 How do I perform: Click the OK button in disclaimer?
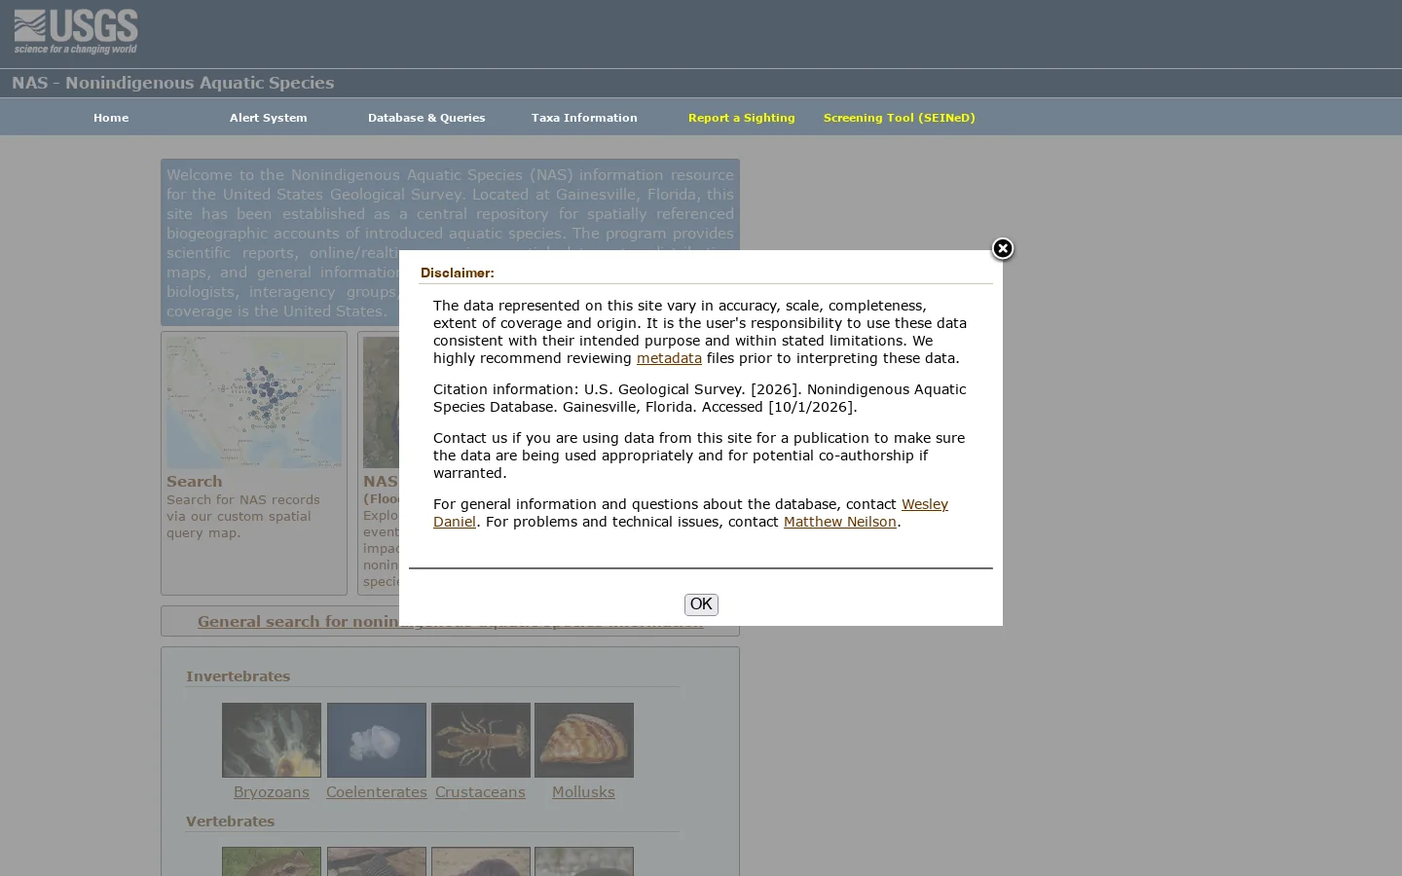pos(701,604)
